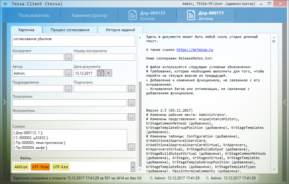The height and width of the screenshot is (184, 289).
Task: Open the Администратор workspace tab
Action: point(89,15)
